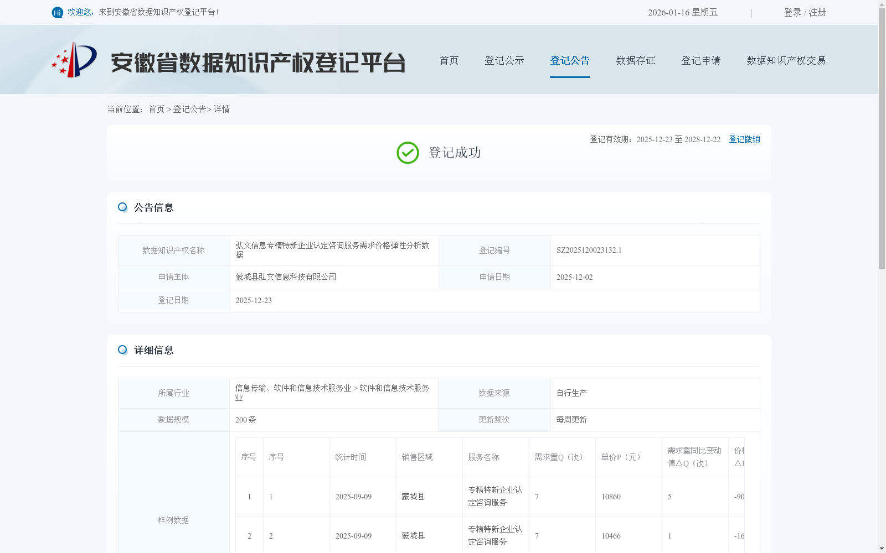Click unit price 10860 in row 1

click(x=611, y=497)
